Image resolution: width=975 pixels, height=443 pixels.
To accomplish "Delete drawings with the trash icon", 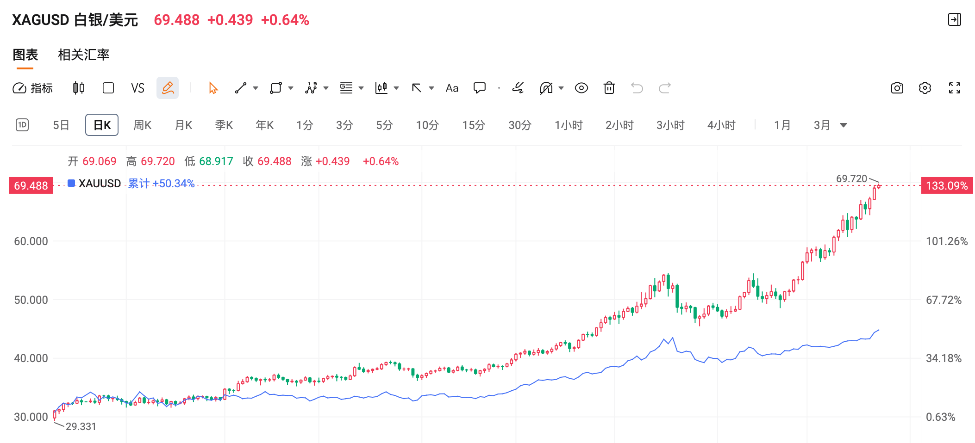I will (x=609, y=88).
